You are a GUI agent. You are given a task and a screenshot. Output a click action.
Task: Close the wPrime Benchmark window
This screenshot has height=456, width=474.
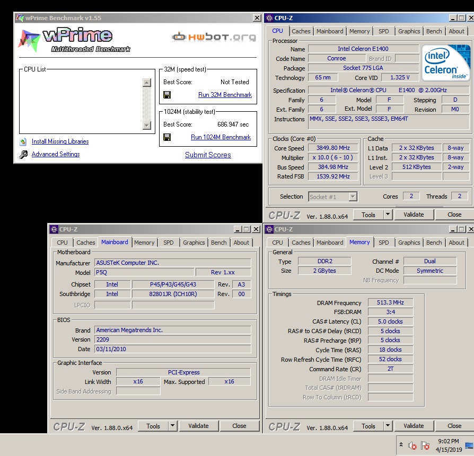257,18
